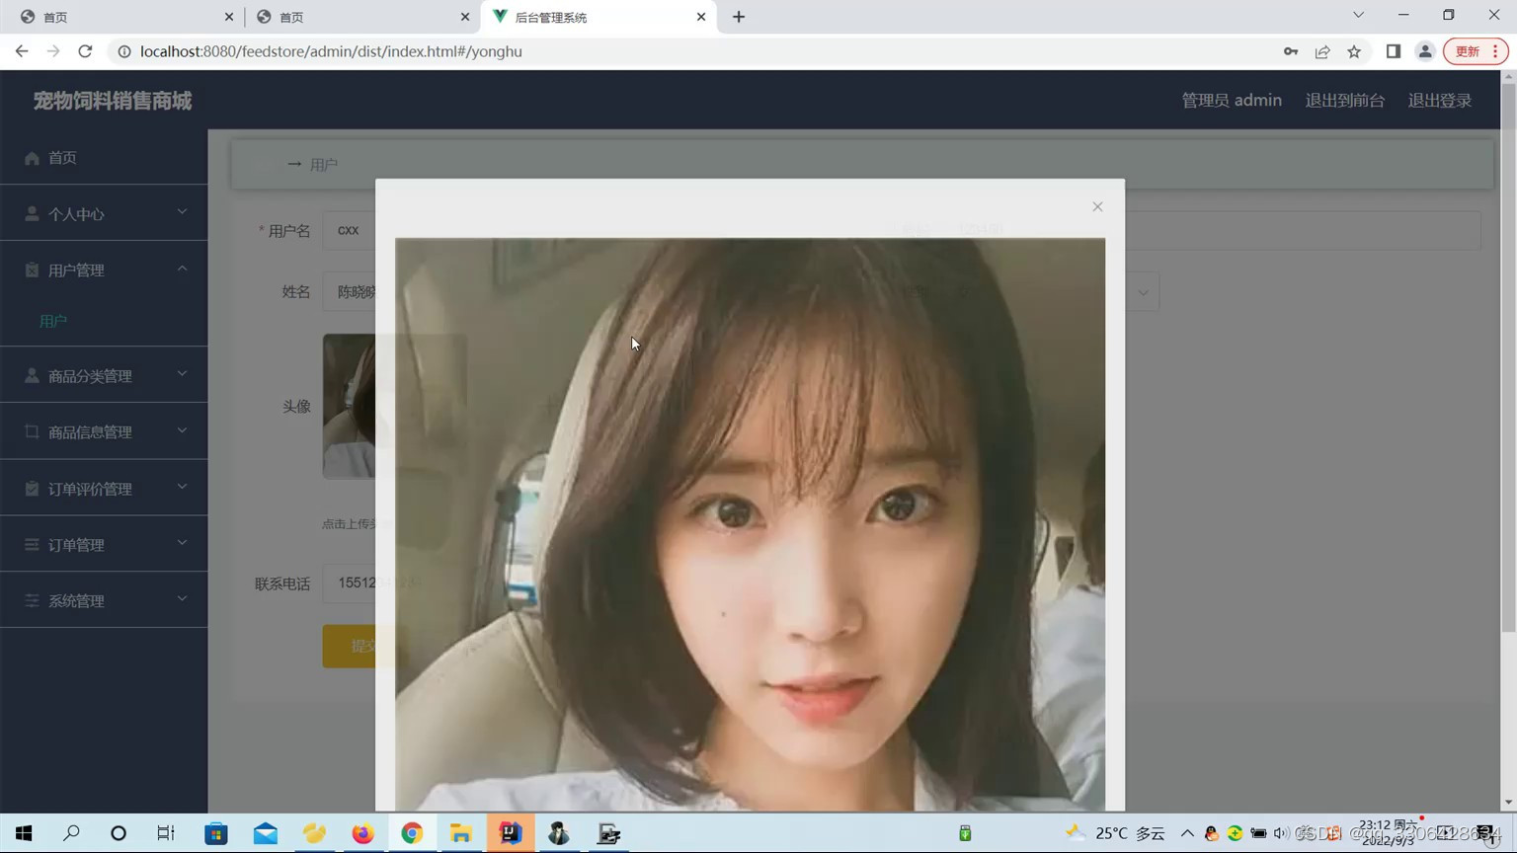This screenshot has height=853, width=1517.
Task: Click the 联系电话 input field
Action: pos(349,583)
